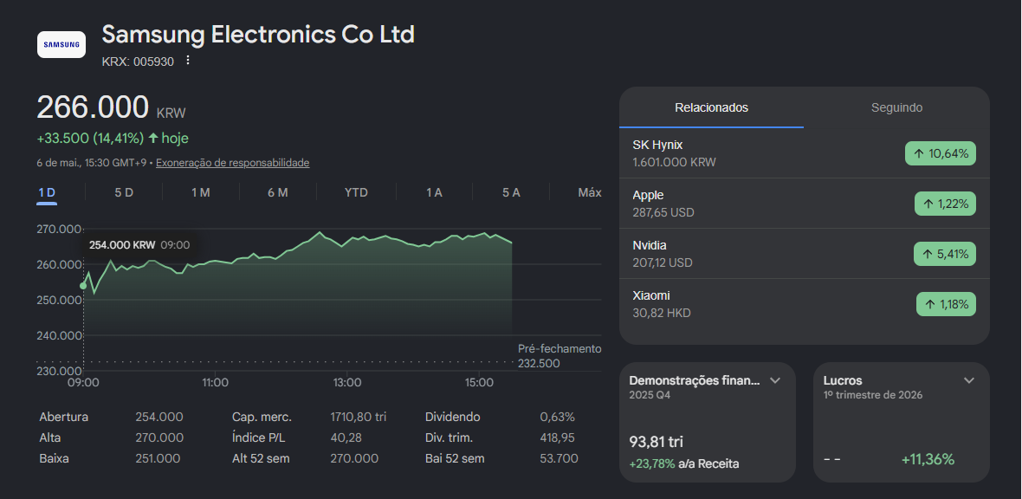Click the Samsung Electronics Co Ltd title
The width and height of the screenshot is (1022, 499).
pyautogui.click(x=258, y=35)
